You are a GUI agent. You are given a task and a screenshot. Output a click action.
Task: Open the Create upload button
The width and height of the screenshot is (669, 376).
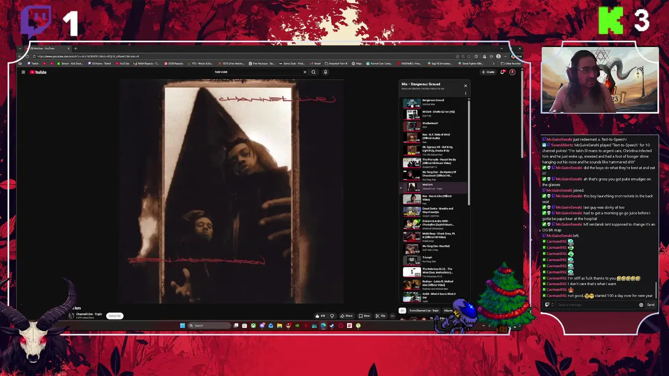tap(488, 72)
